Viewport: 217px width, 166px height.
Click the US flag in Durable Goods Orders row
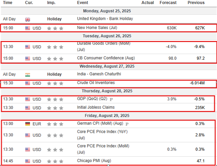tap(28, 47)
